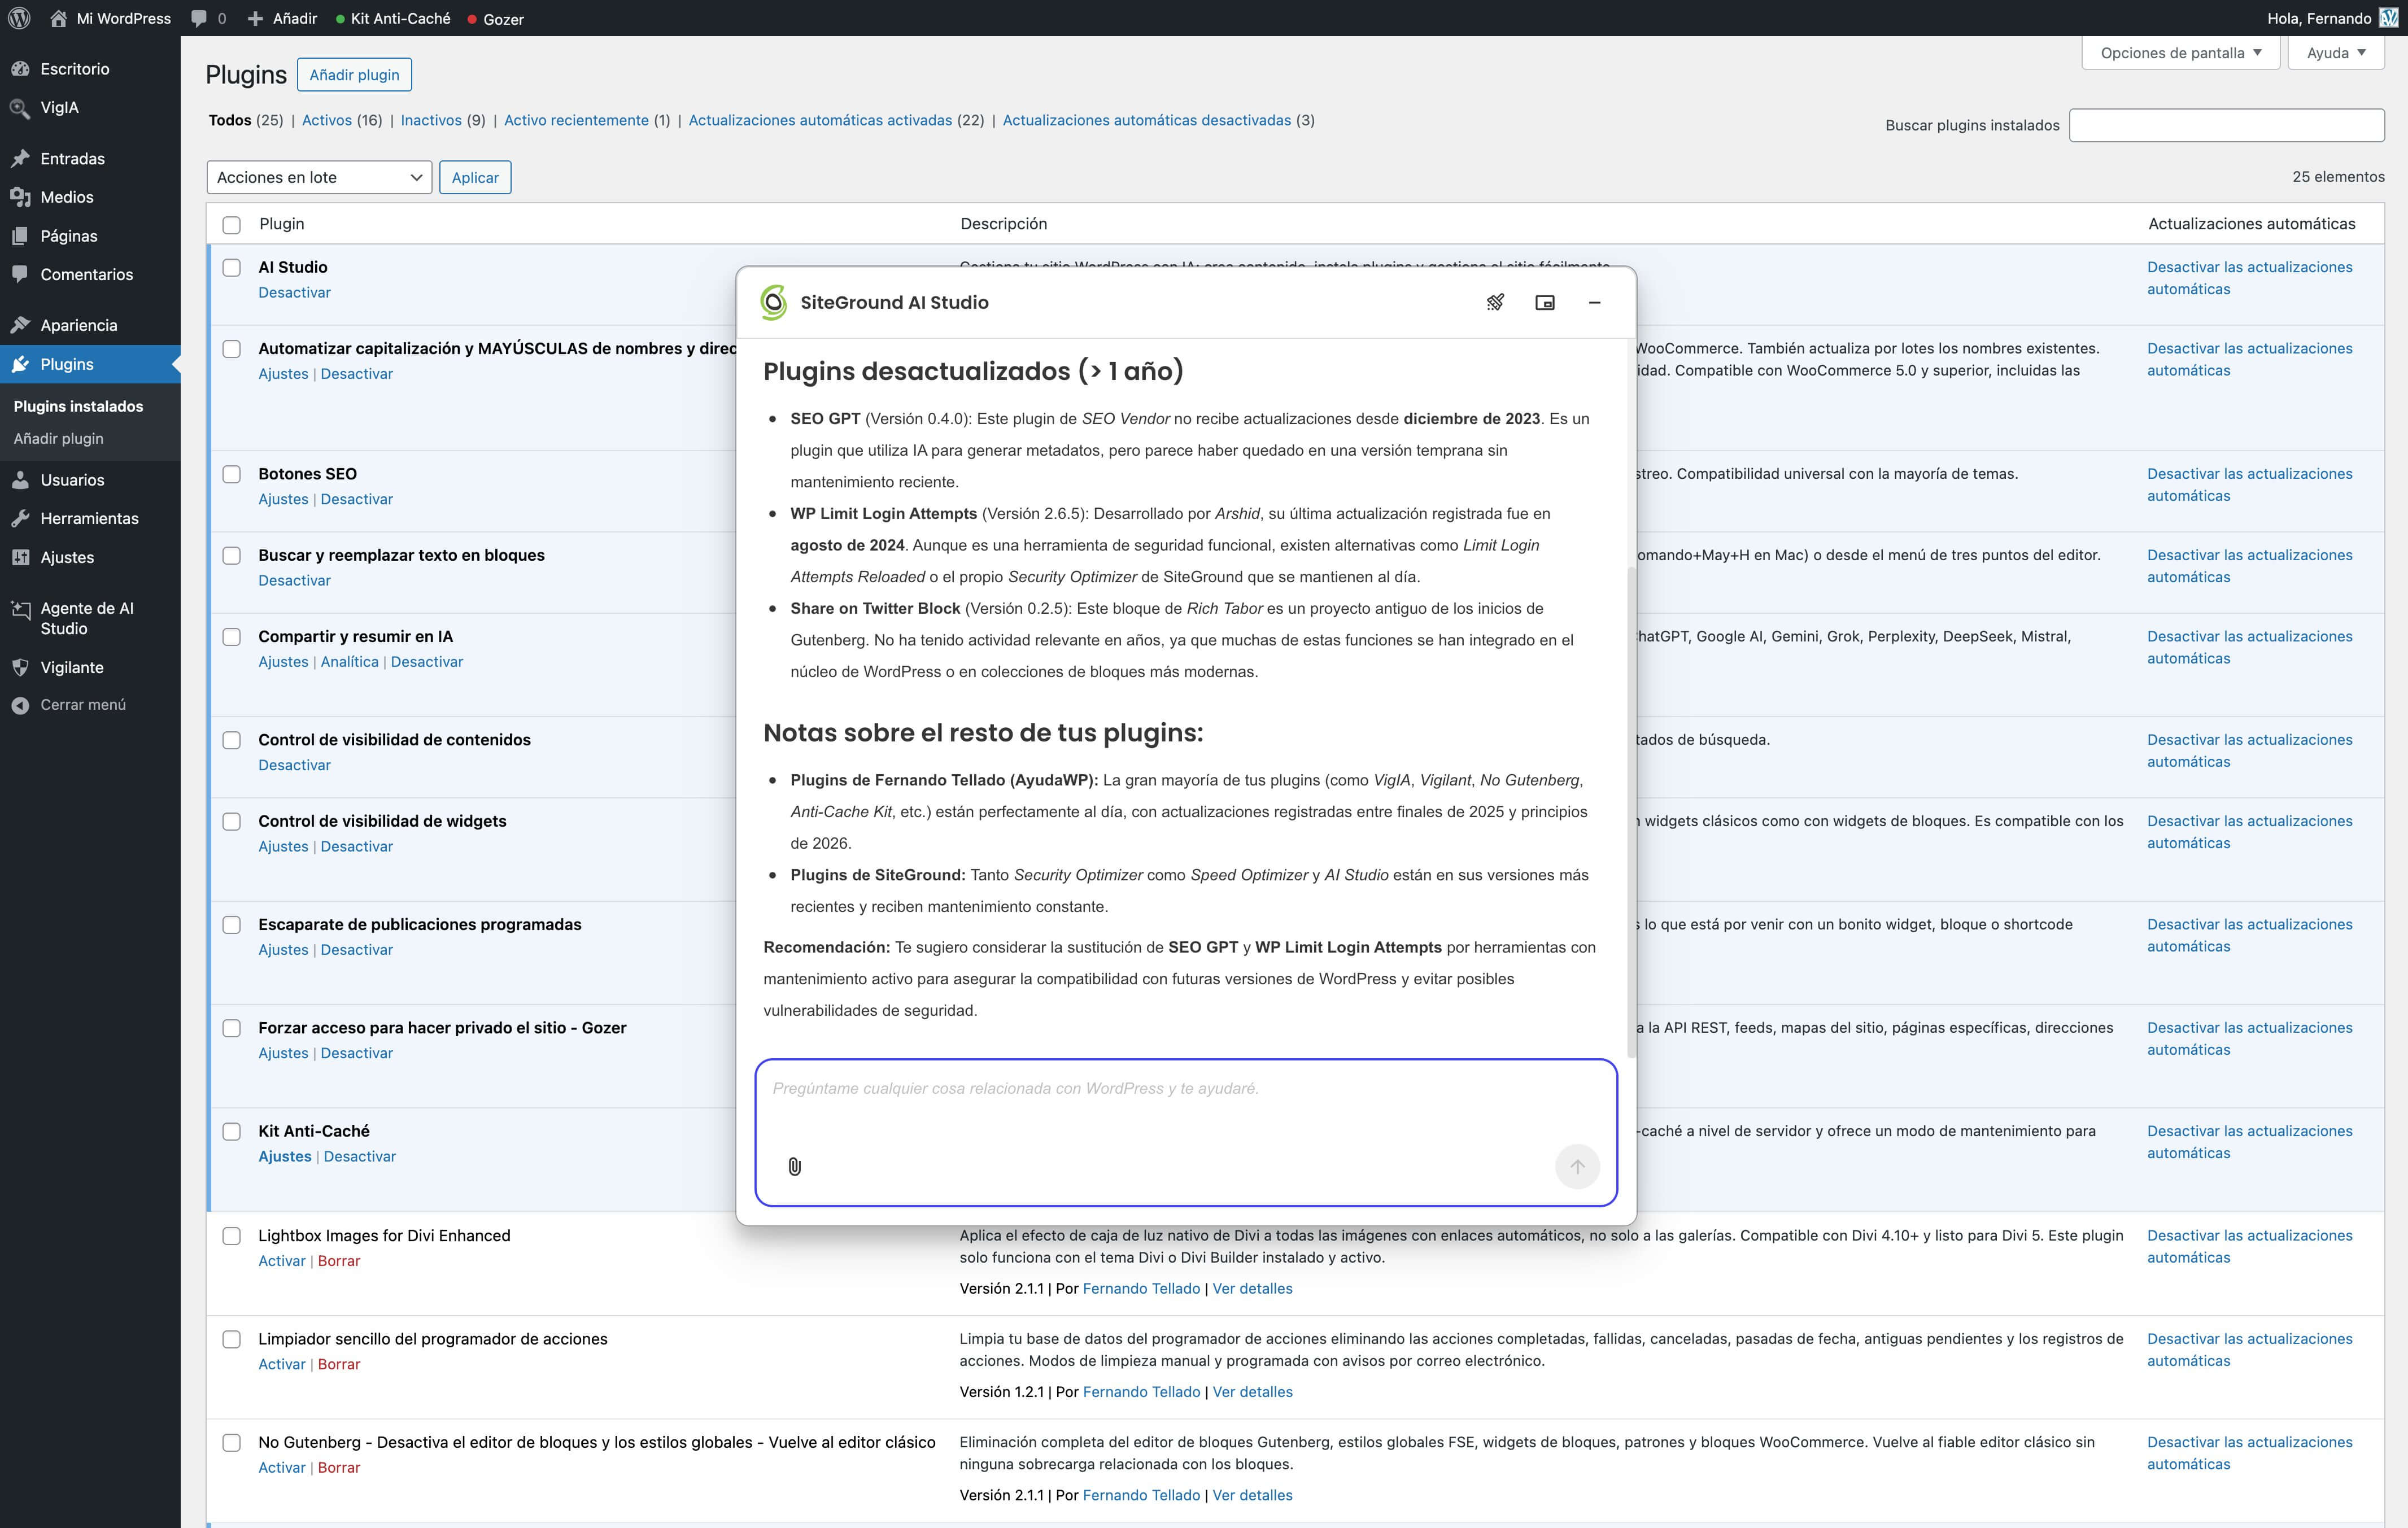
Task: Focus the AI Studio chat message box
Action: pyautogui.click(x=1186, y=1132)
